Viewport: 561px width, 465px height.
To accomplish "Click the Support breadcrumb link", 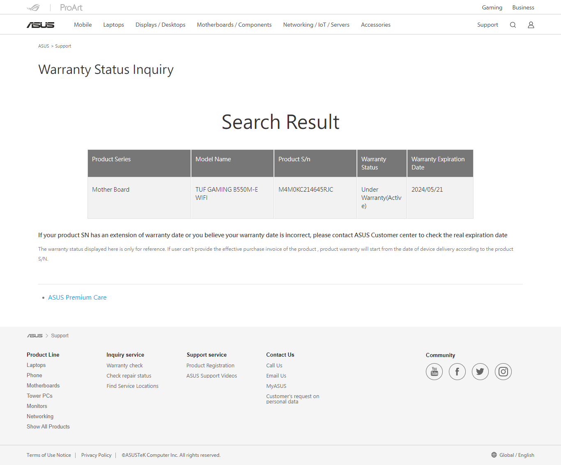I will (x=63, y=46).
